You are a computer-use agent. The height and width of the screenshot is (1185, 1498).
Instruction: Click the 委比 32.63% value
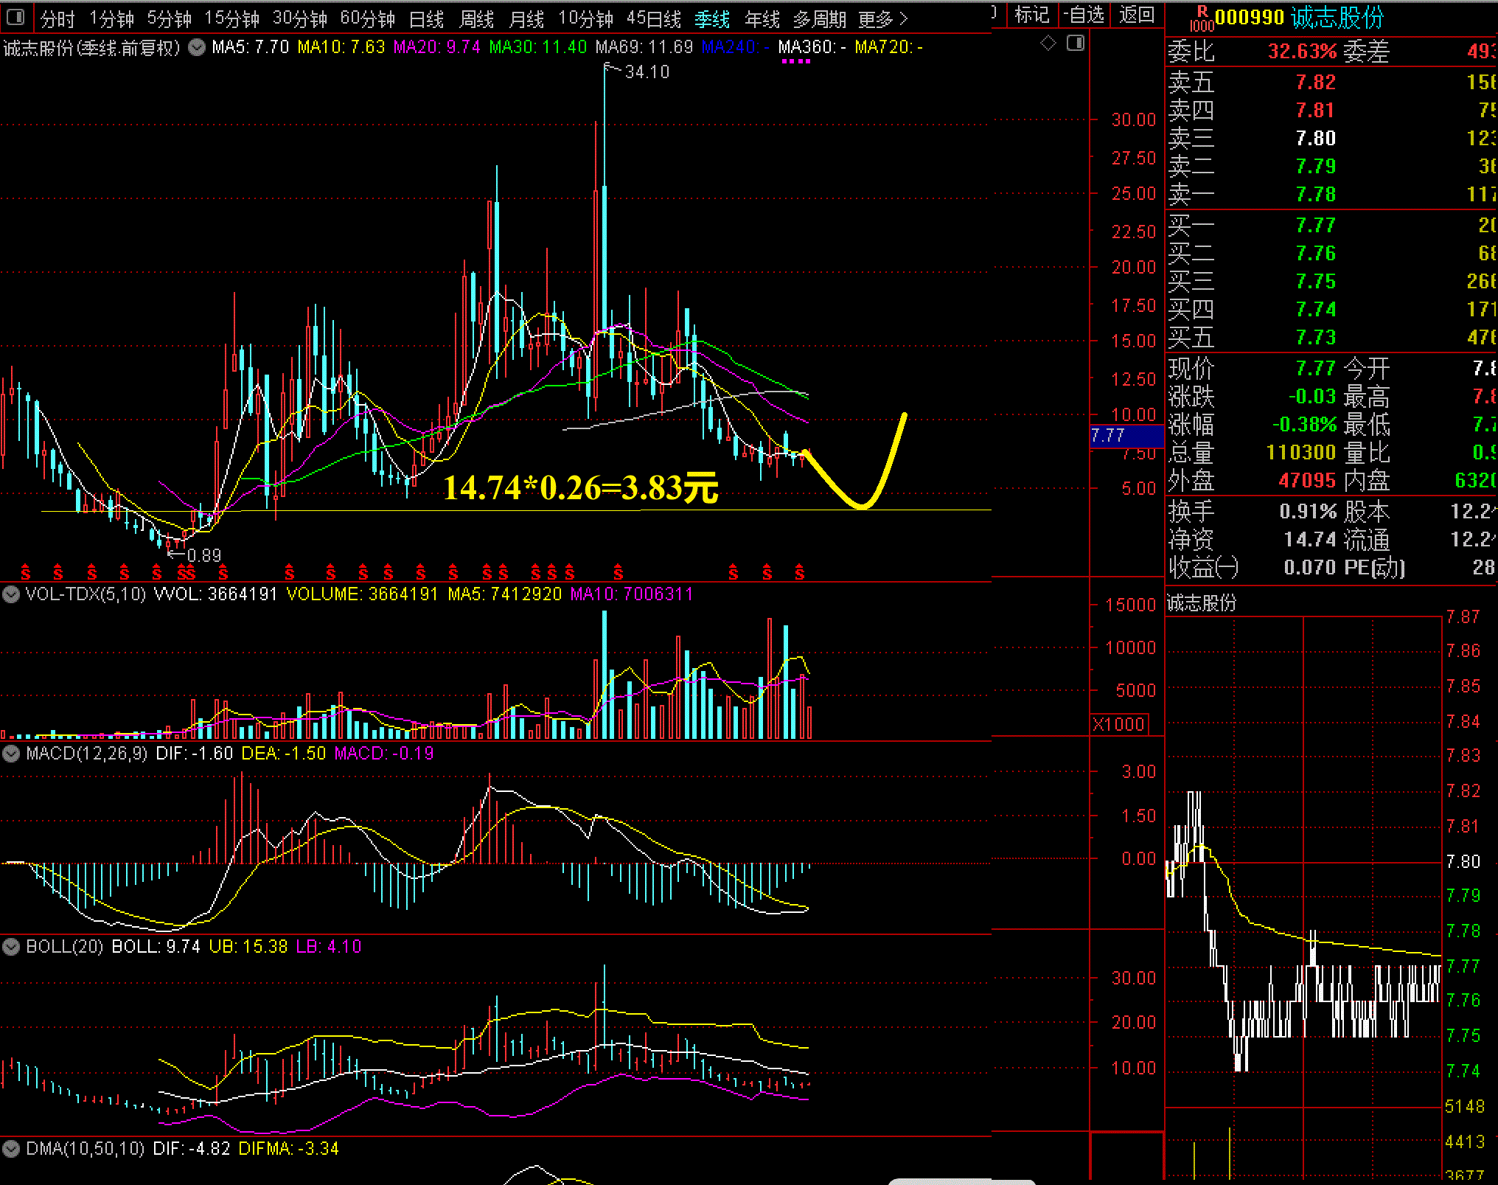click(x=1302, y=52)
